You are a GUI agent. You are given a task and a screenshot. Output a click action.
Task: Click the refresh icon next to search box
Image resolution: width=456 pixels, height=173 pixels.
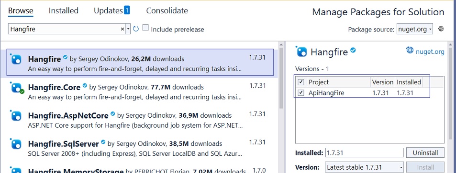coord(136,29)
